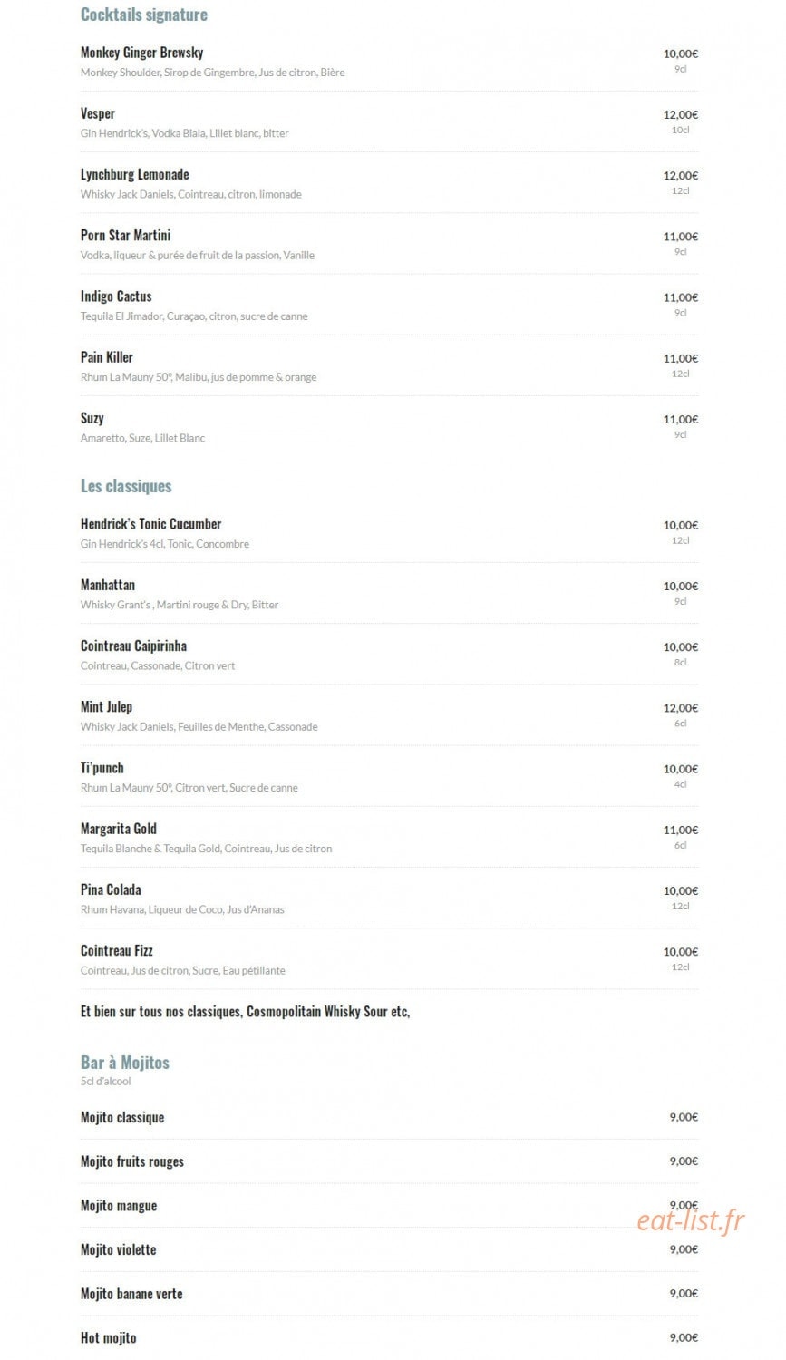The image size is (786, 1360).
Task: Click the Vesper cocktail title
Action: (98, 113)
